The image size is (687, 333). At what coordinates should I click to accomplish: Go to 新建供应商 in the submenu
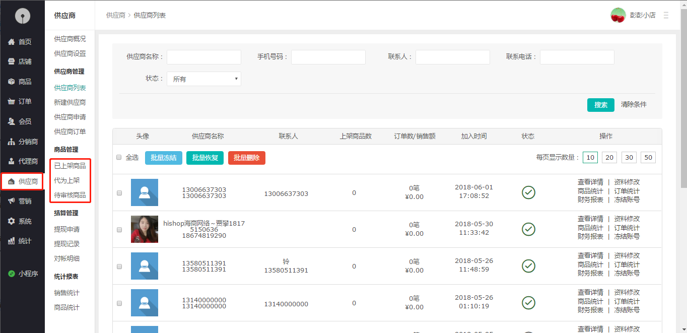click(x=70, y=102)
